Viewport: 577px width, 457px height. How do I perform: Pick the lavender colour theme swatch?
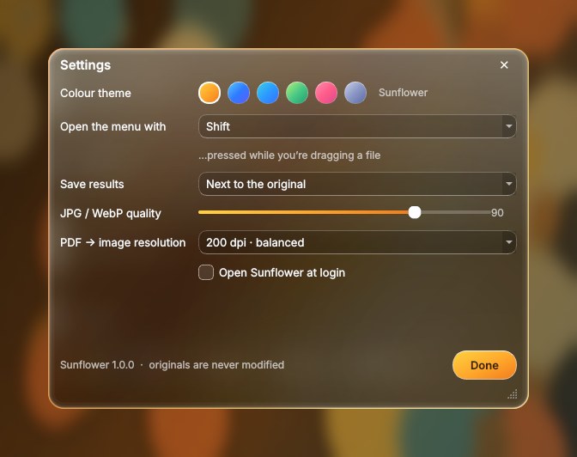tap(355, 93)
